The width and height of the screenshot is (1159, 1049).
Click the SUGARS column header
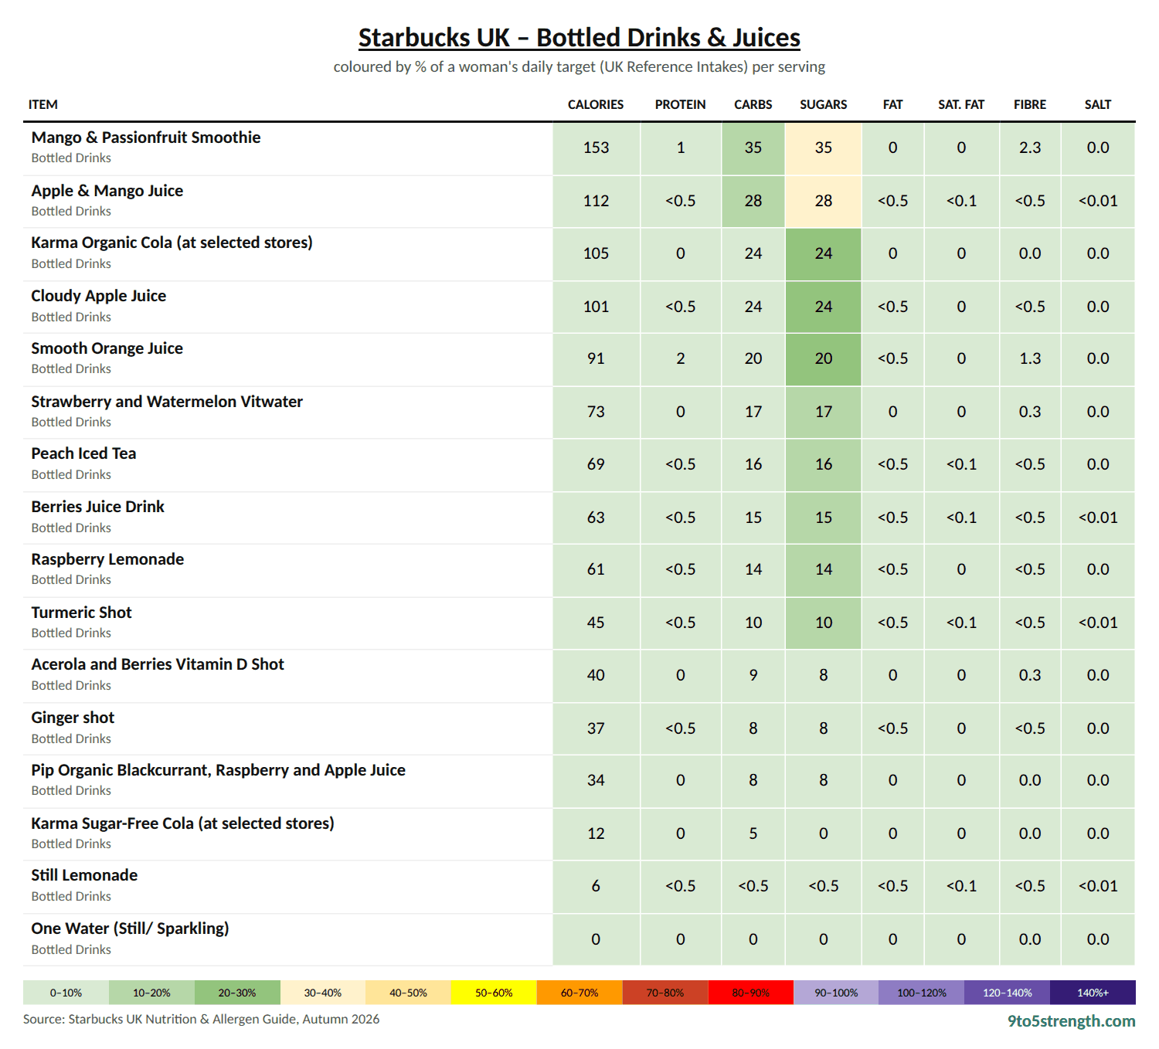(823, 104)
